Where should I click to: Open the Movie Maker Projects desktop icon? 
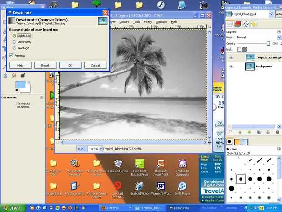pyautogui.click(x=75, y=167)
